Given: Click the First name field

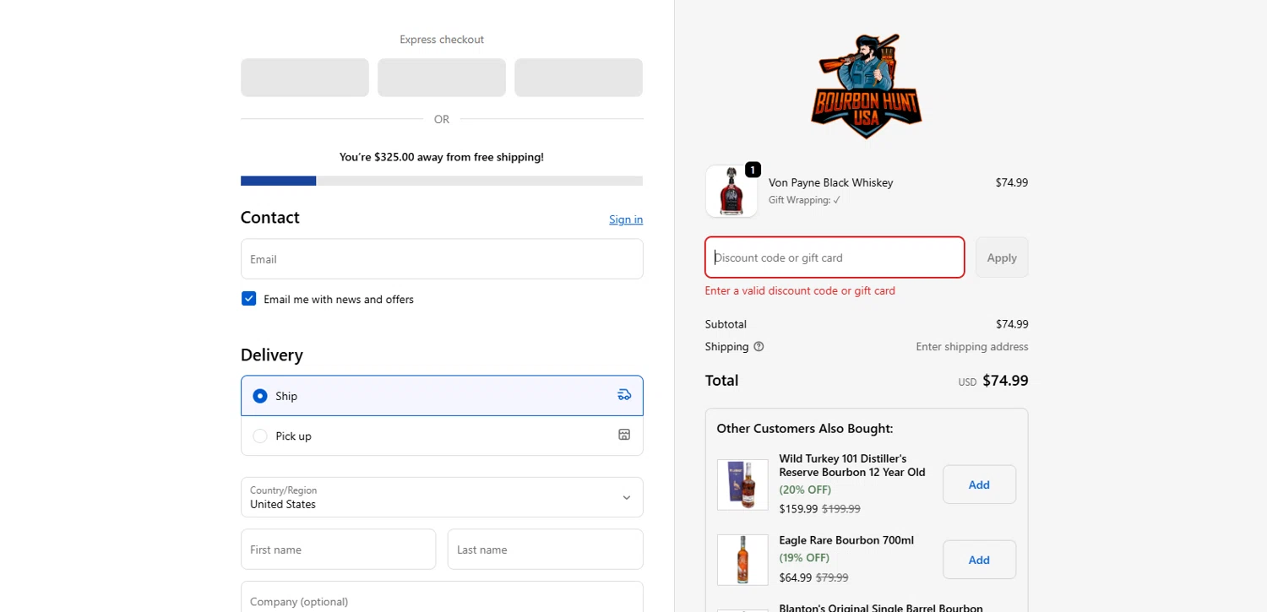Looking at the screenshot, I should click(x=338, y=550).
